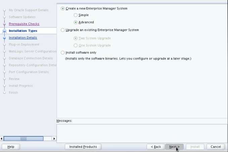Click the WebLogic Server Configuration step
Screen dimensions: 228x152
[x=33, y=51]
